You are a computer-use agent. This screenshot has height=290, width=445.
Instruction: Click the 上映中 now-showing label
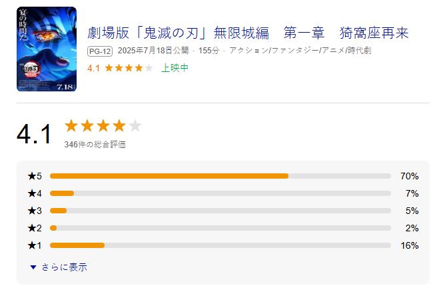point(175,68)
